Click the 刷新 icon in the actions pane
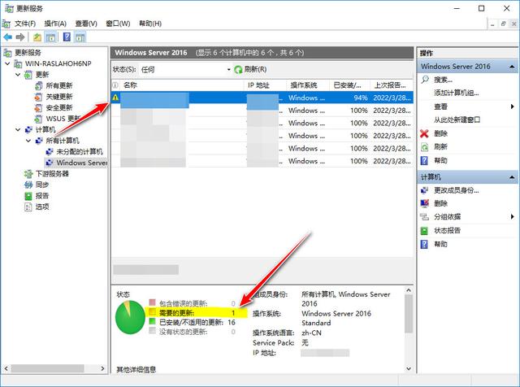The height and width of the screenshot is (387, 520). click(x=424, y=147)
